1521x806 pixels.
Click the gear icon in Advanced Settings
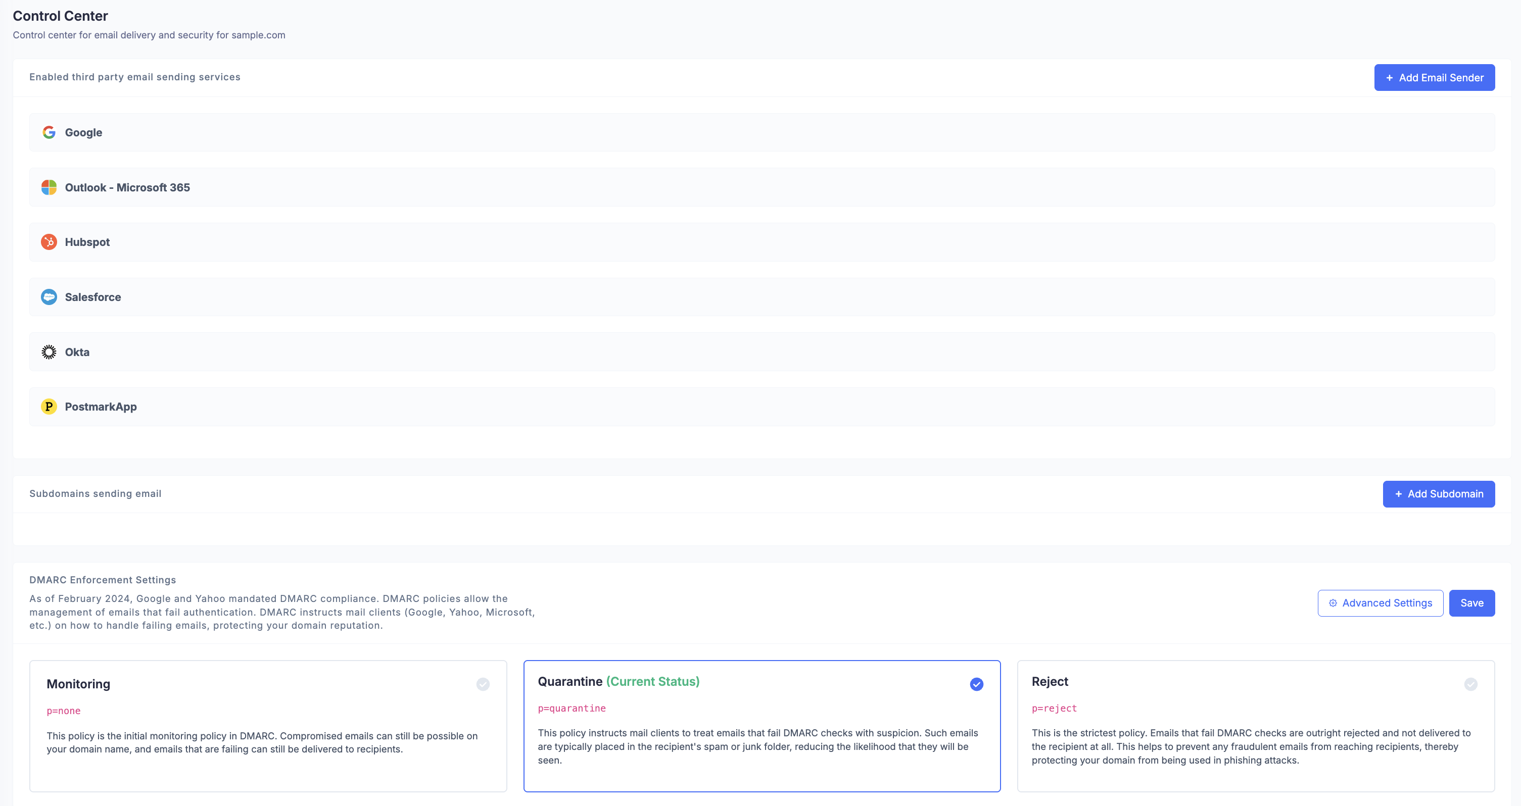[1333, 603]
